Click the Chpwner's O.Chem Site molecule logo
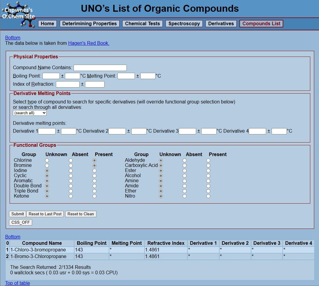 pos(19,14)
